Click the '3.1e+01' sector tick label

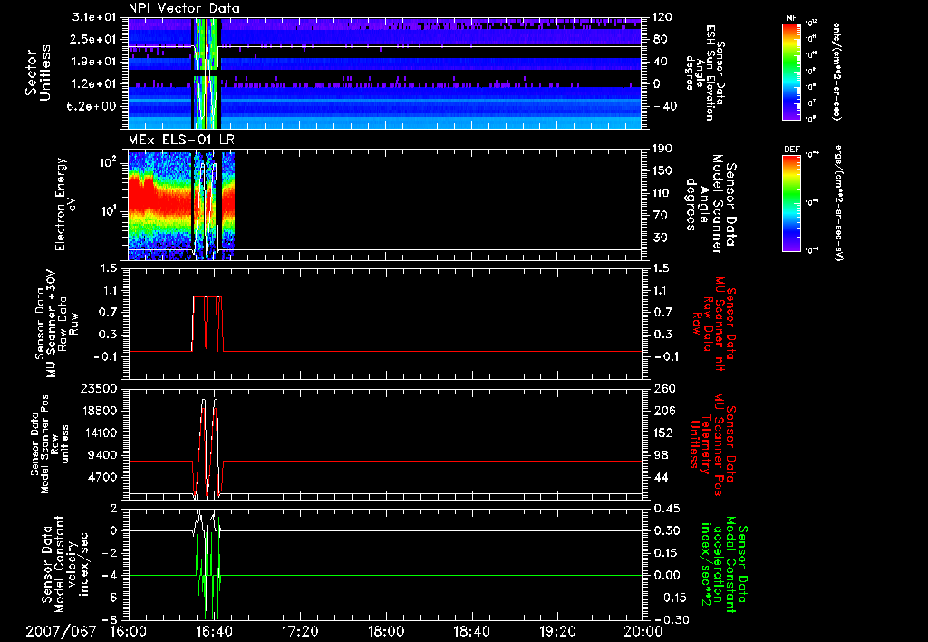point(94,17)
